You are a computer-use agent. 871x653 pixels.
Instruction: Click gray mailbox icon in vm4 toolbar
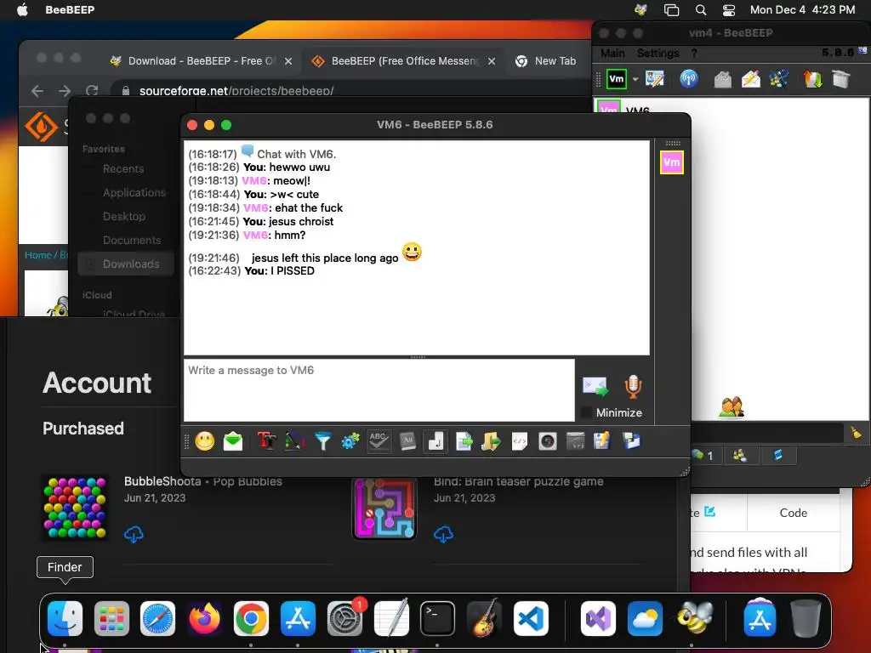pos(723,79)
